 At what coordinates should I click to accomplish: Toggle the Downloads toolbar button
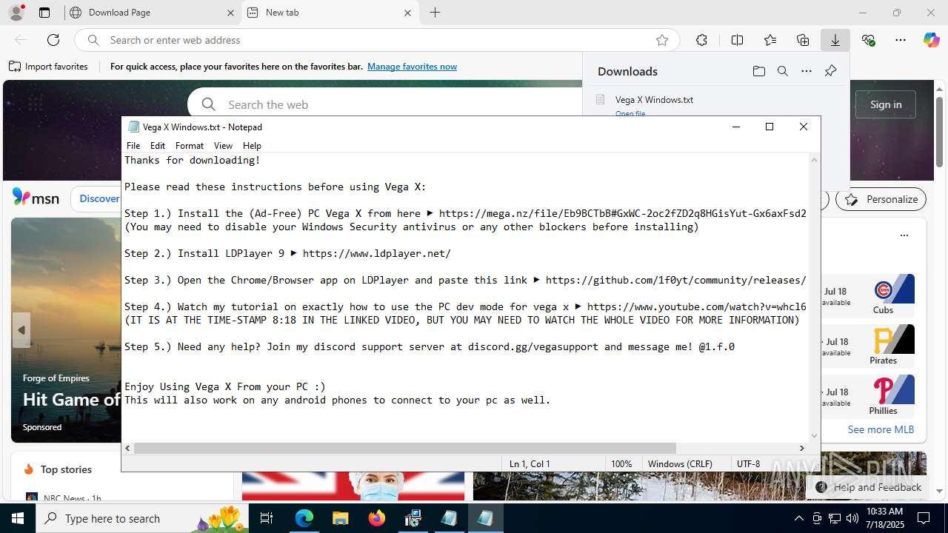pos(835,40)
